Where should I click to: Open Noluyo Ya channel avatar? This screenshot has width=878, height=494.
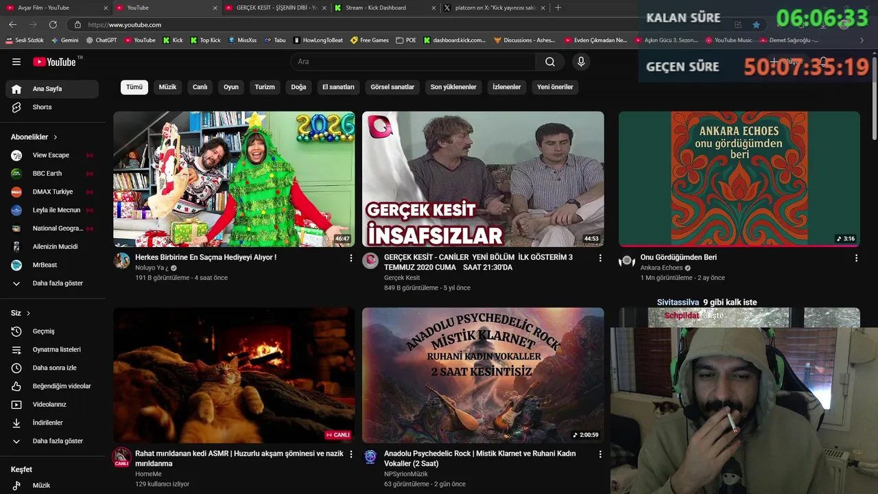point(121,260)
